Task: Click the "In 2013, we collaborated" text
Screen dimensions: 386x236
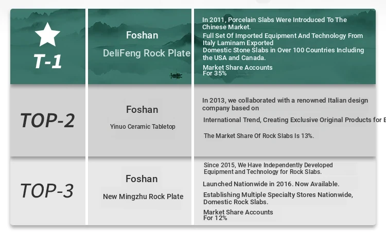Action: [285, 104]
